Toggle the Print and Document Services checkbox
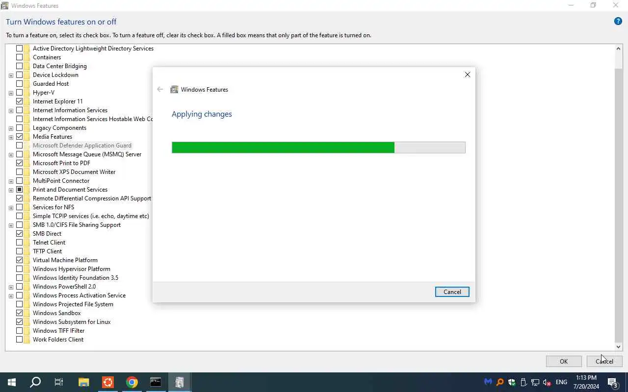The height and width of the screenshot is (392, 628). tap(20, 190)
